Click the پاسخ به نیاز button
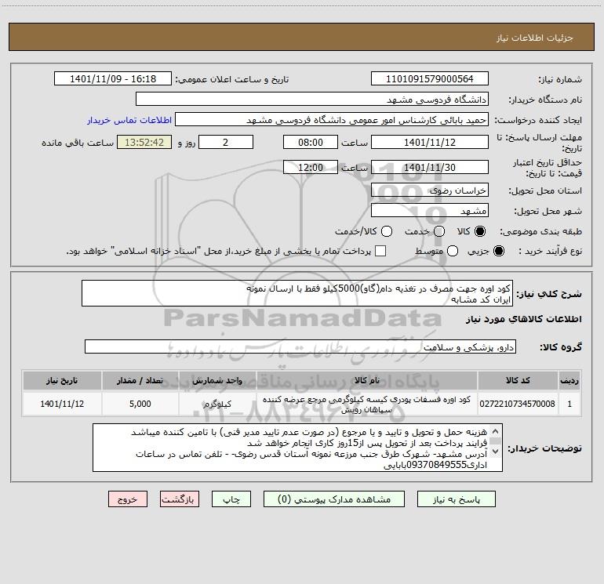This screenshot has height=584, width=604. pyautogui.click(x=456, y=499)
